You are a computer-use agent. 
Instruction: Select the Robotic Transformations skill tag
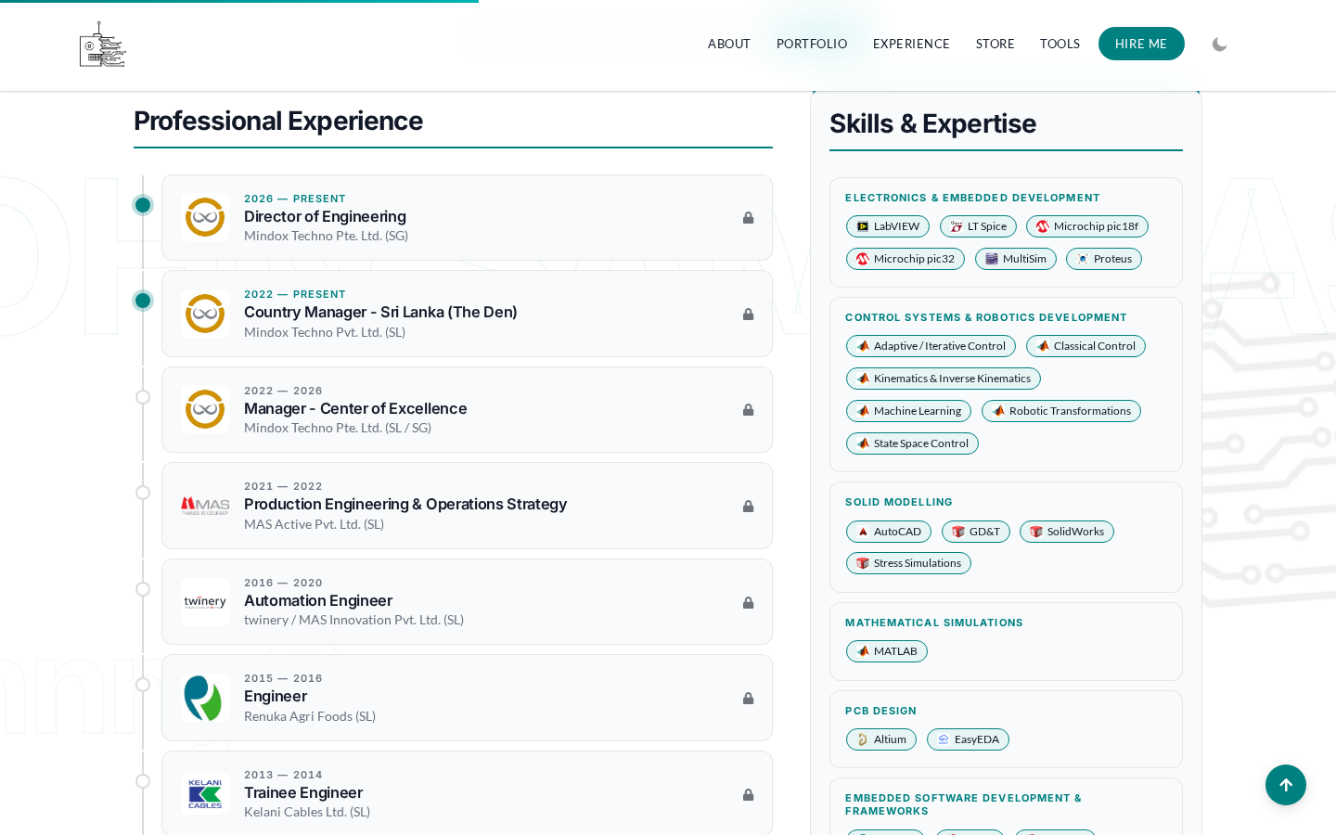(1061, 411)
